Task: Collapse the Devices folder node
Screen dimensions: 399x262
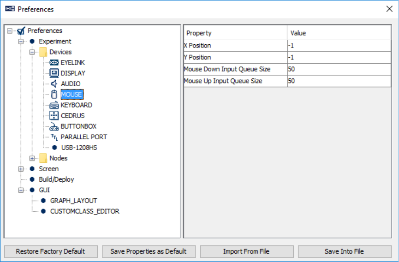Action: coord(32,52)
